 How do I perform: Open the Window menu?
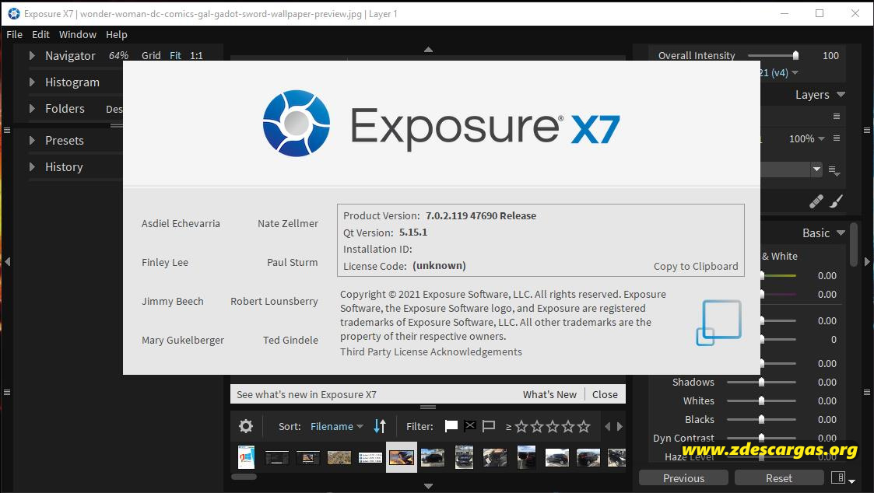click(78, 34)
